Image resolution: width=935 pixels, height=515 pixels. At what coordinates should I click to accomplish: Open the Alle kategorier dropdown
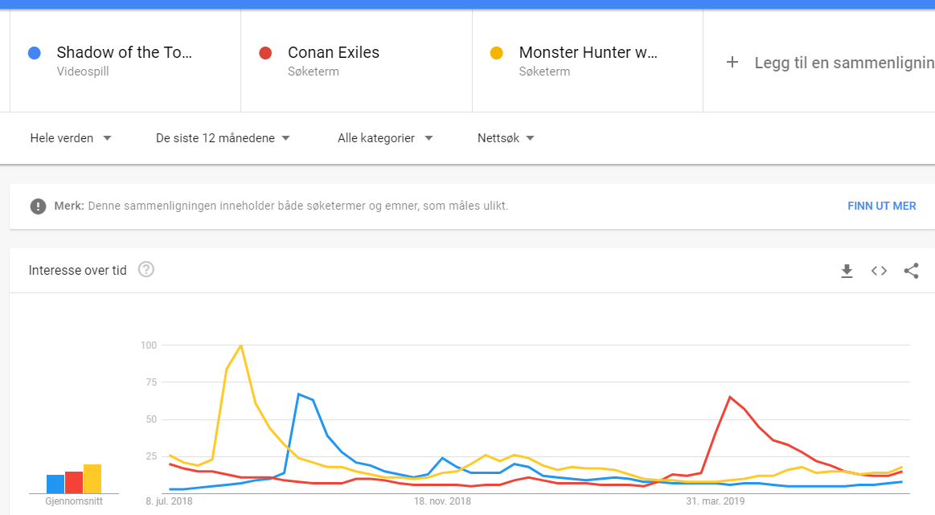point(385,138)
